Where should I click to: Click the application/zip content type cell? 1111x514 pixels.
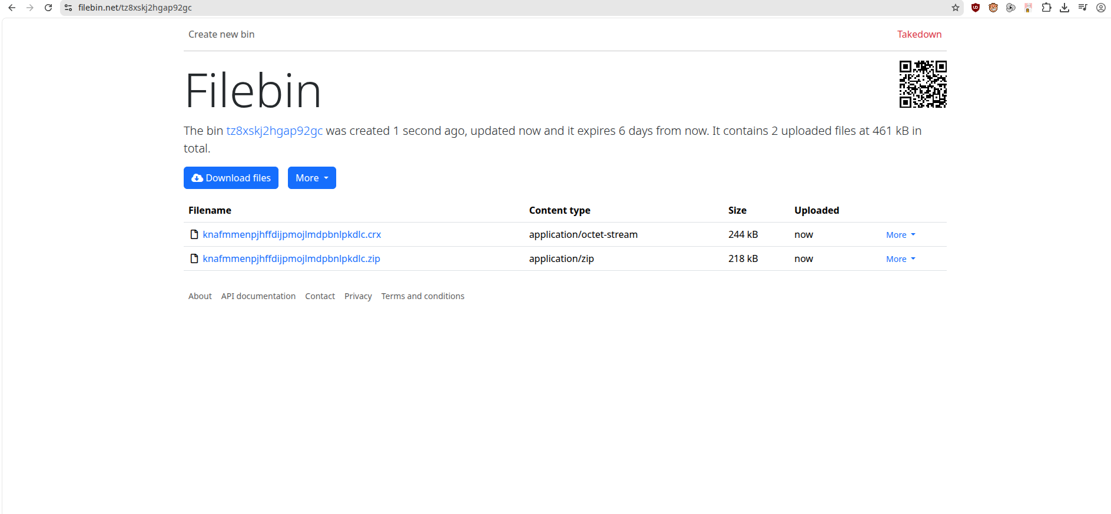pos(562,258)
